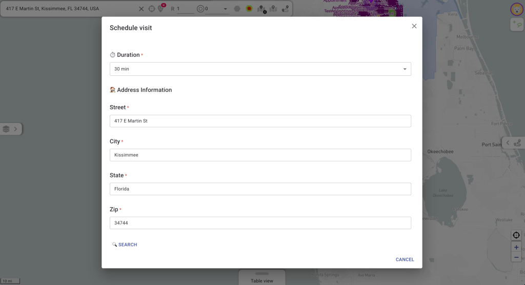Screen dimensions: 525x285
Task: Open map settings with gear icon
Action: pyautogui.click(x=262, y=9)
